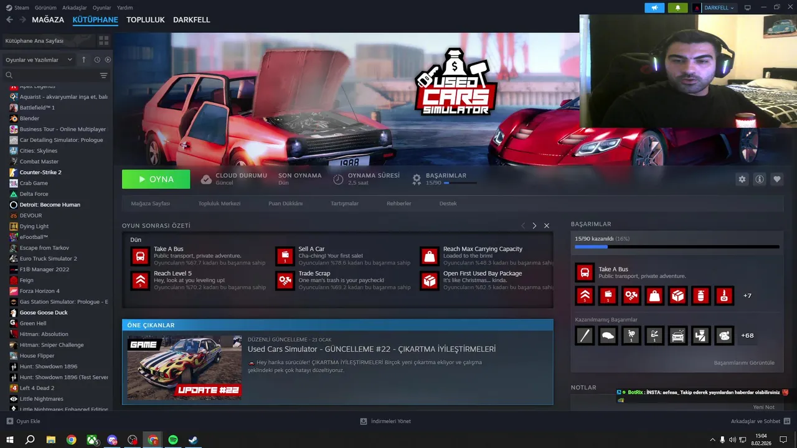Open the Görünüm menu
Viewport: 797px width, 448px height.
(45, 7)
